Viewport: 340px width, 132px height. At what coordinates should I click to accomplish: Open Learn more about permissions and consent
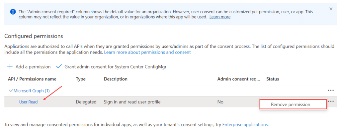click(x=147, y=52)
